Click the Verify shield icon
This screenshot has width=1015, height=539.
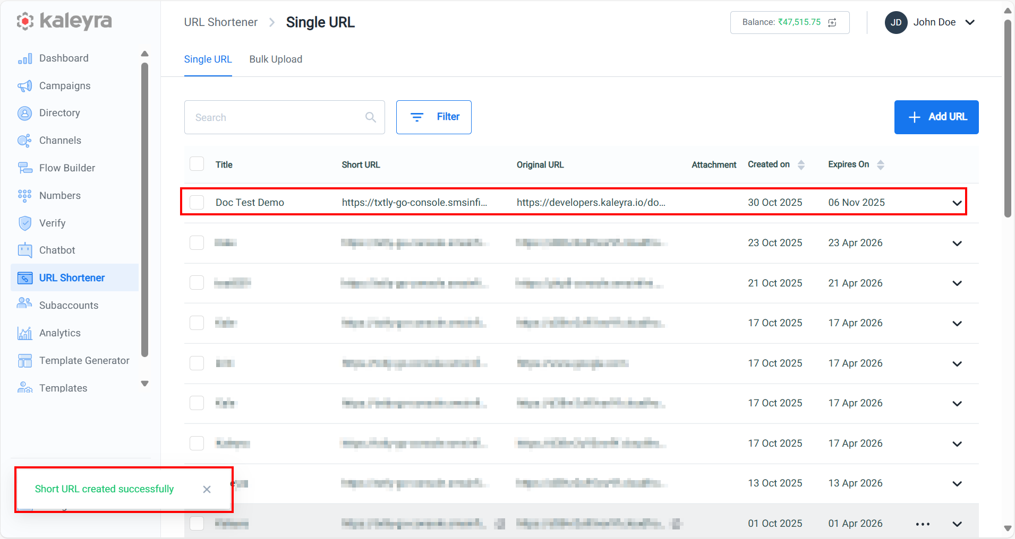(25, 223)
